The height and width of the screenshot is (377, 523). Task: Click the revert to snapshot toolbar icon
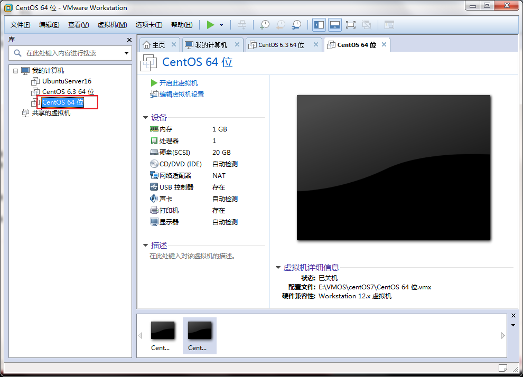(281, 25)
